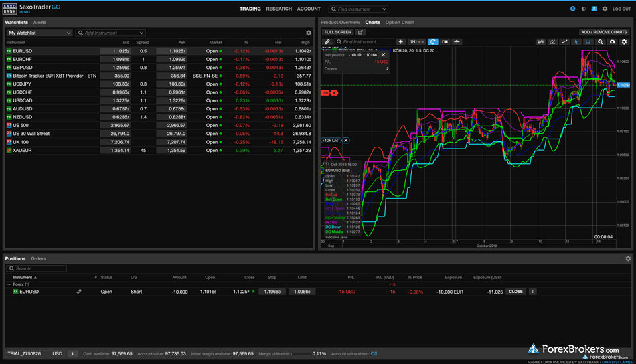The height and width of the screenshot is (364, 636).
Task: Toggle dark/light theme contrast icon
Action: [x=584, y=9]
